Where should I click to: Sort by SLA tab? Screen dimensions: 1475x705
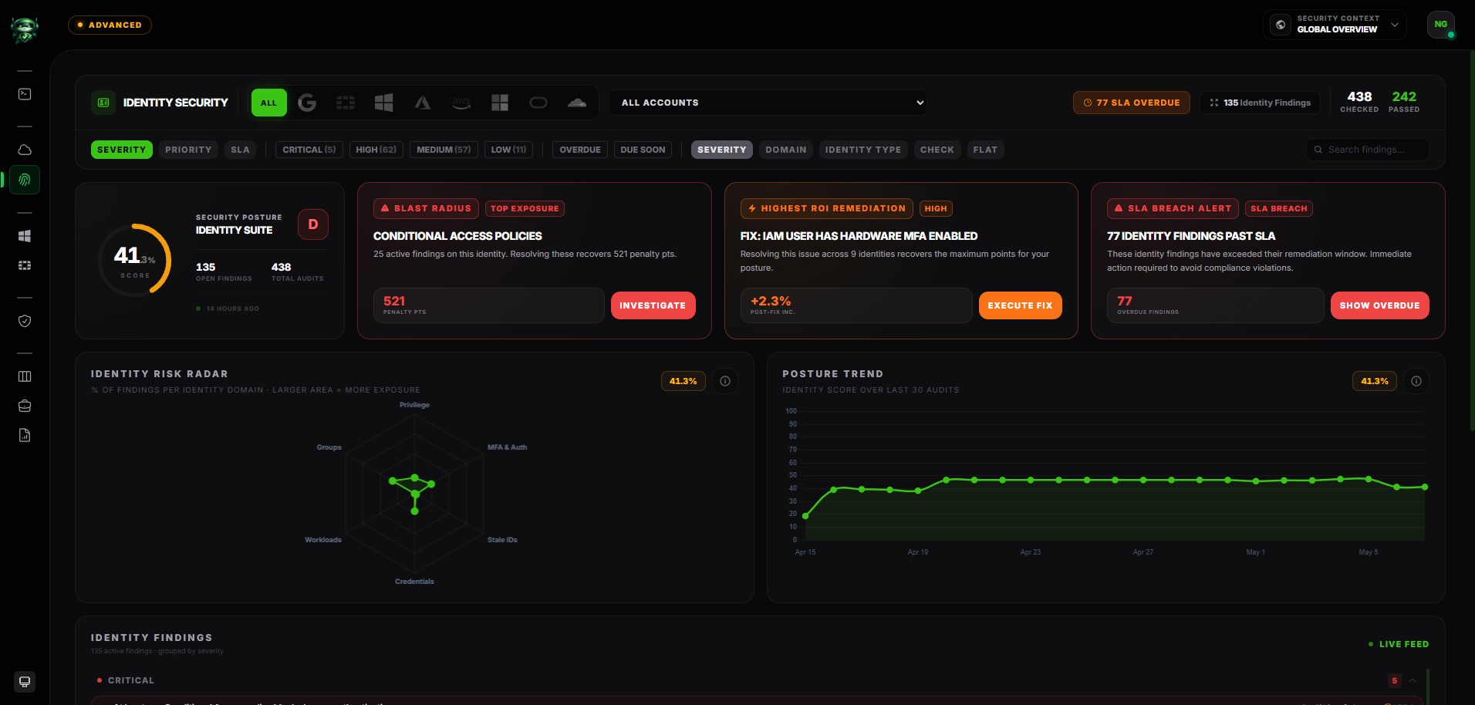[240, 150]
